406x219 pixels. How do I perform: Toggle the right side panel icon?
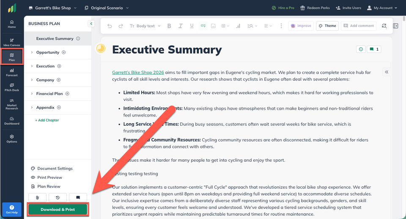(x=395, y=26)
